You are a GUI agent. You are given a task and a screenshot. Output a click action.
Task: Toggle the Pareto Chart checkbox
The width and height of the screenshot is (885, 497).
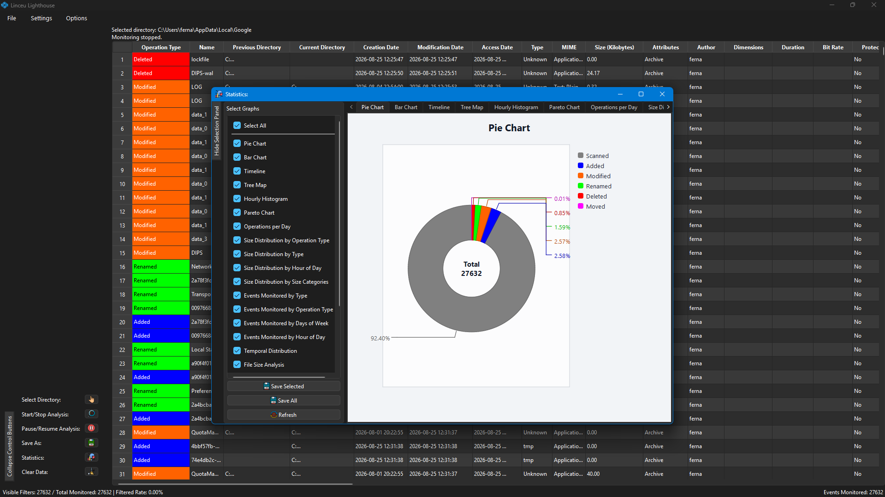pyautogui.click(x=237, y=212)
